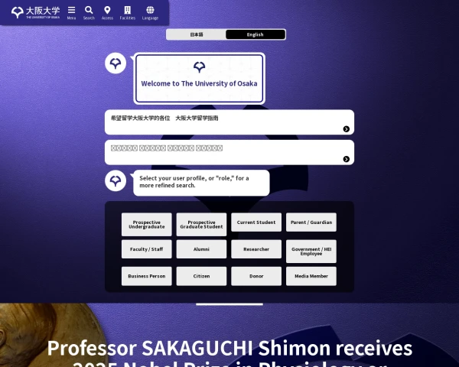Screen dimensions: 459x367
Task: Click the University of Osaka logo
Action: pos(35,12)
